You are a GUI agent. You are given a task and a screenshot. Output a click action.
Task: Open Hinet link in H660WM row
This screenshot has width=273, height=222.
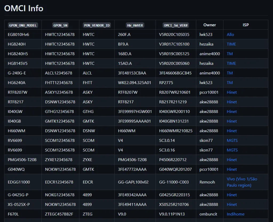[232, 131]
